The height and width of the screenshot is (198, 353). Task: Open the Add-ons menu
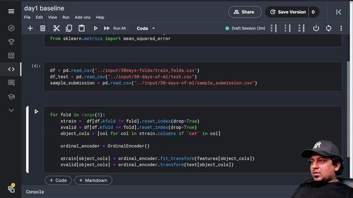83,17
